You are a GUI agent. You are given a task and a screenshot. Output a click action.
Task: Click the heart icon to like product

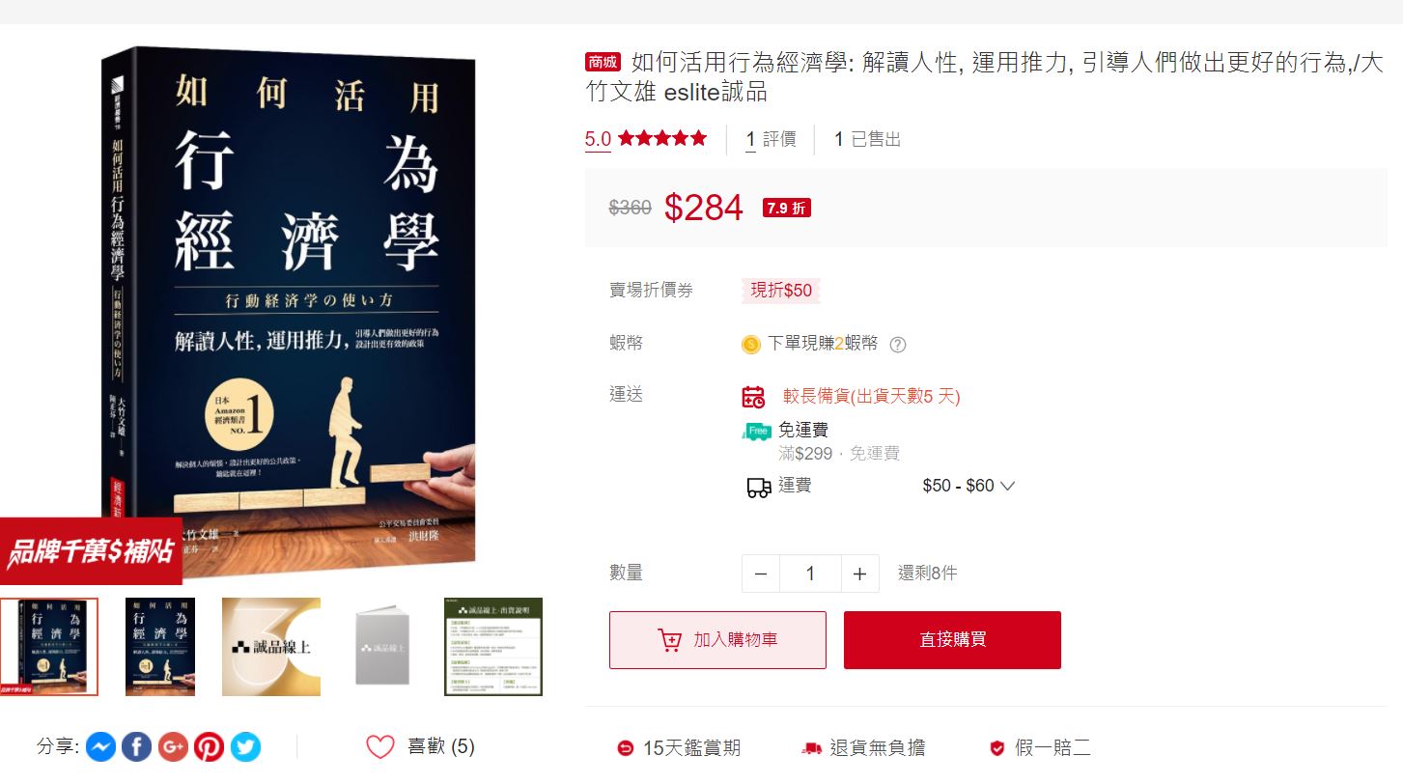[x=380, y=746]
